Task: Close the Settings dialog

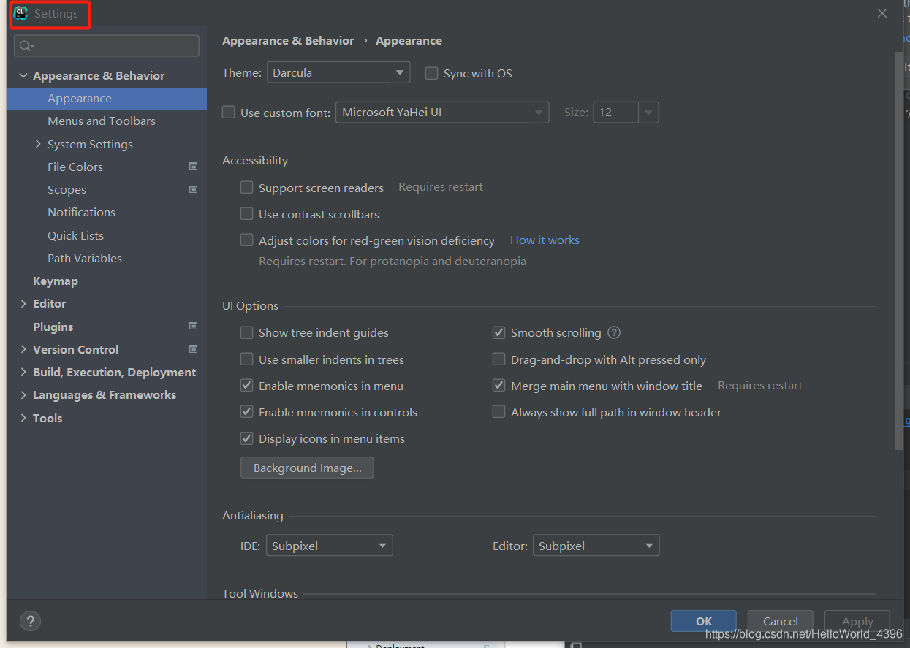Action: tap(882, 13)
